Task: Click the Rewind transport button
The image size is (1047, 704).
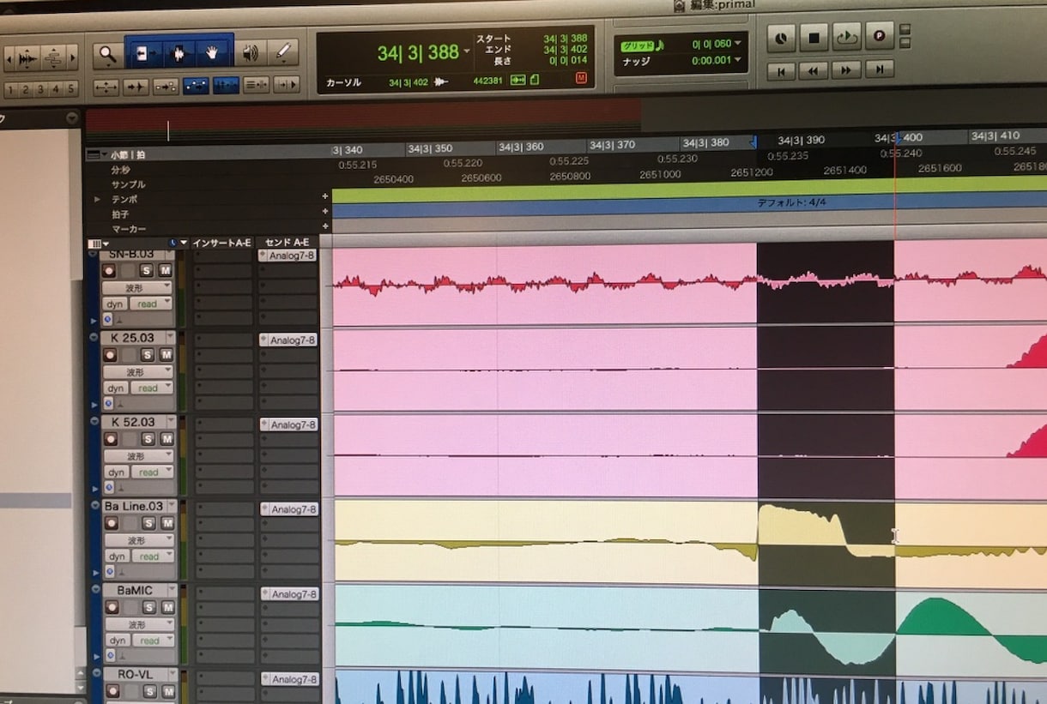Action: click(813, 71)
